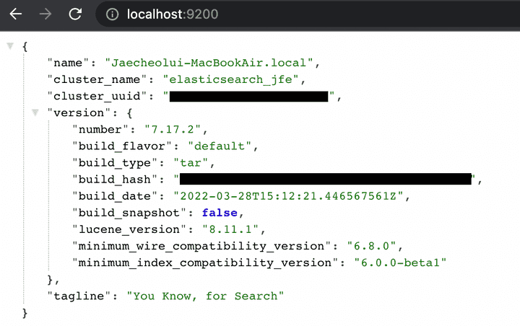Select the 7.17.2 version number
Image resolution: width=520 pixels, height=326 pixels.
click(x=173, y=130)
